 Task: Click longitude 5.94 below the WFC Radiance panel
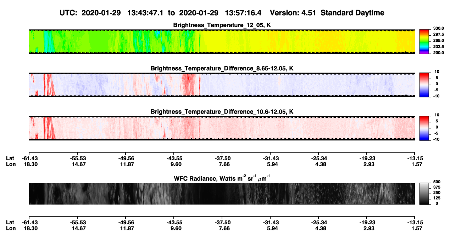point(273,229)
